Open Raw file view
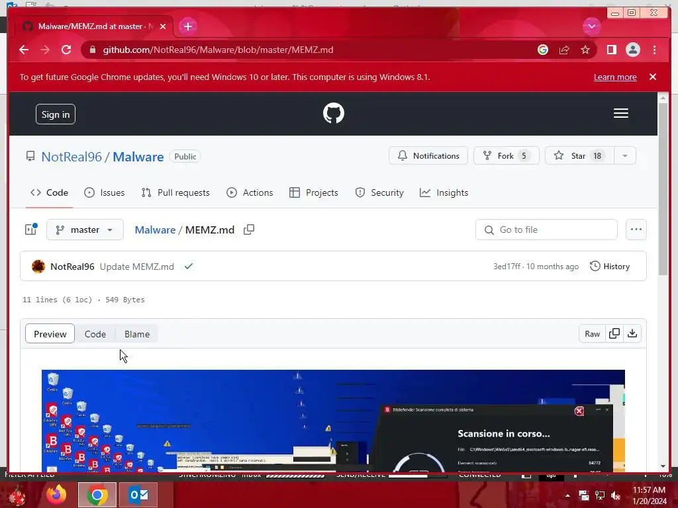The image size is (678, 508). [x=592, y=333]
